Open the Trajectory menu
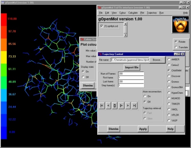The height and width of the screenshot is (148, 191). 152,13
